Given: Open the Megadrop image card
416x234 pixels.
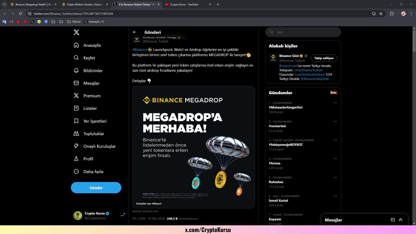Looking at the screenshot, I should click(x=194, y=147).
